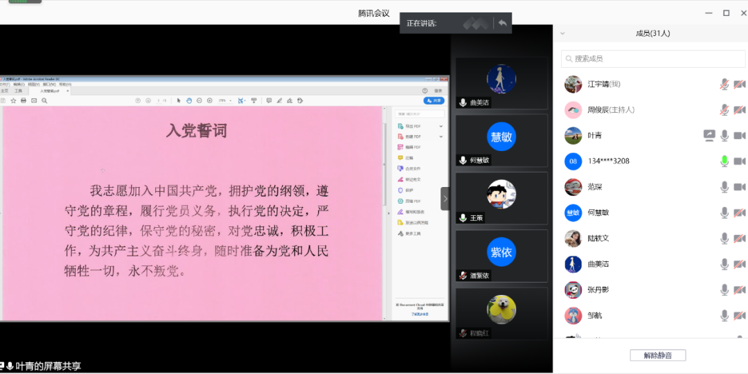Expand the 创建 PDF chevron
The image size is (748, 374).
441,136
